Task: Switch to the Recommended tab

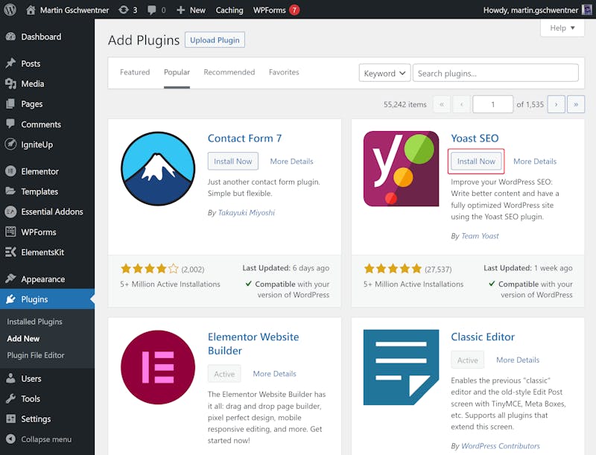Action: coord(229,72)
